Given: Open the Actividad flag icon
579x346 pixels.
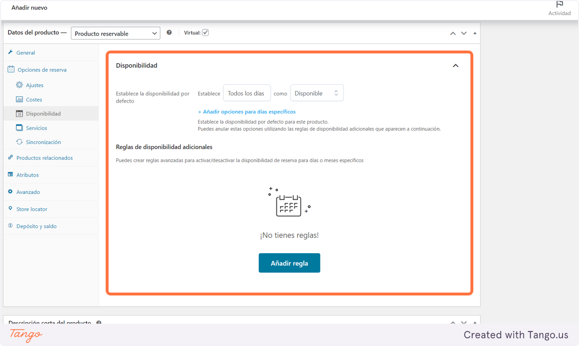Looking at the screenshot, I should [x=560, y=4].
